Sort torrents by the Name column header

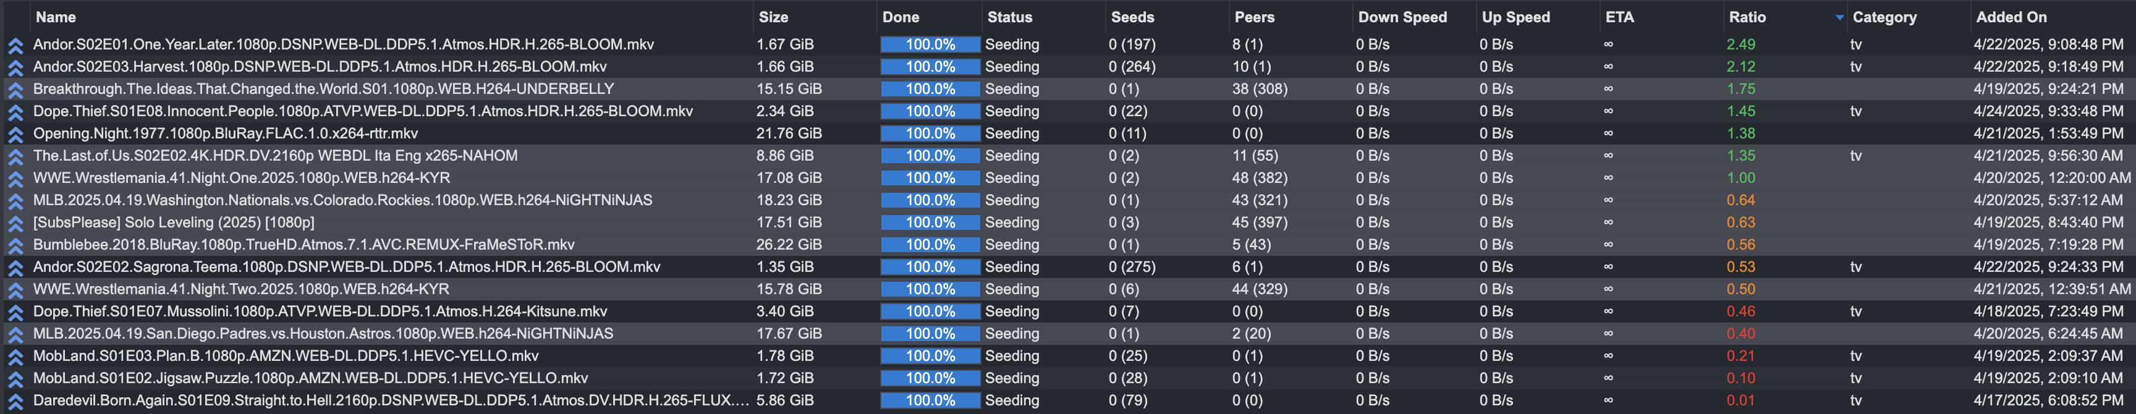(x=56, y=17)
